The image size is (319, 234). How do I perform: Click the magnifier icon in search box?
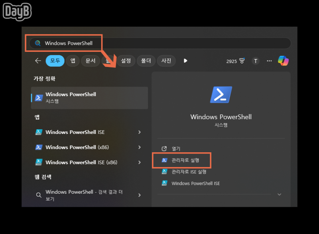tap(37, 43)
